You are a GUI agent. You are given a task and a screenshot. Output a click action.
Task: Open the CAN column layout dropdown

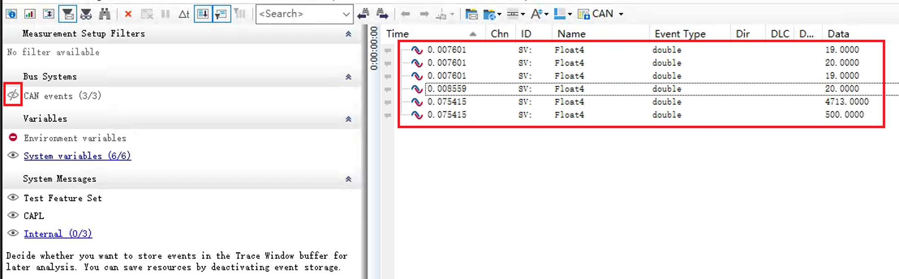pyautogui.click(x=621, y=14)
